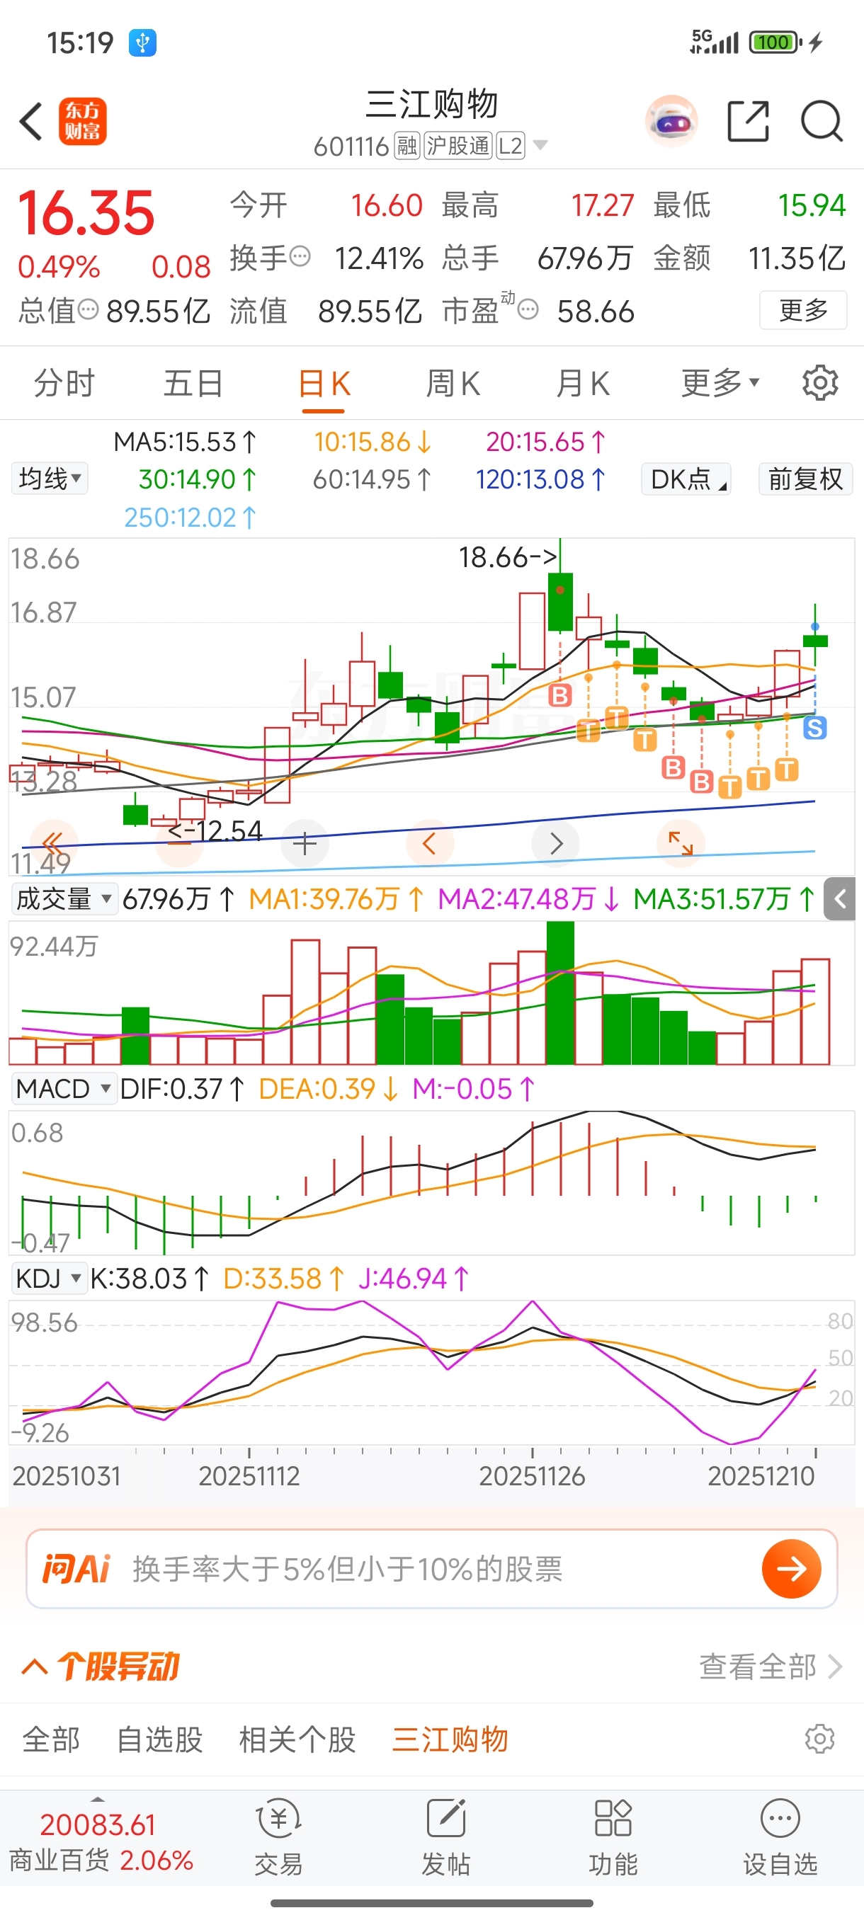Image resolution: width=864 pixels, height=1920 pixels.
Task: Open chart settings gear icon
Action: coord(820,383)
